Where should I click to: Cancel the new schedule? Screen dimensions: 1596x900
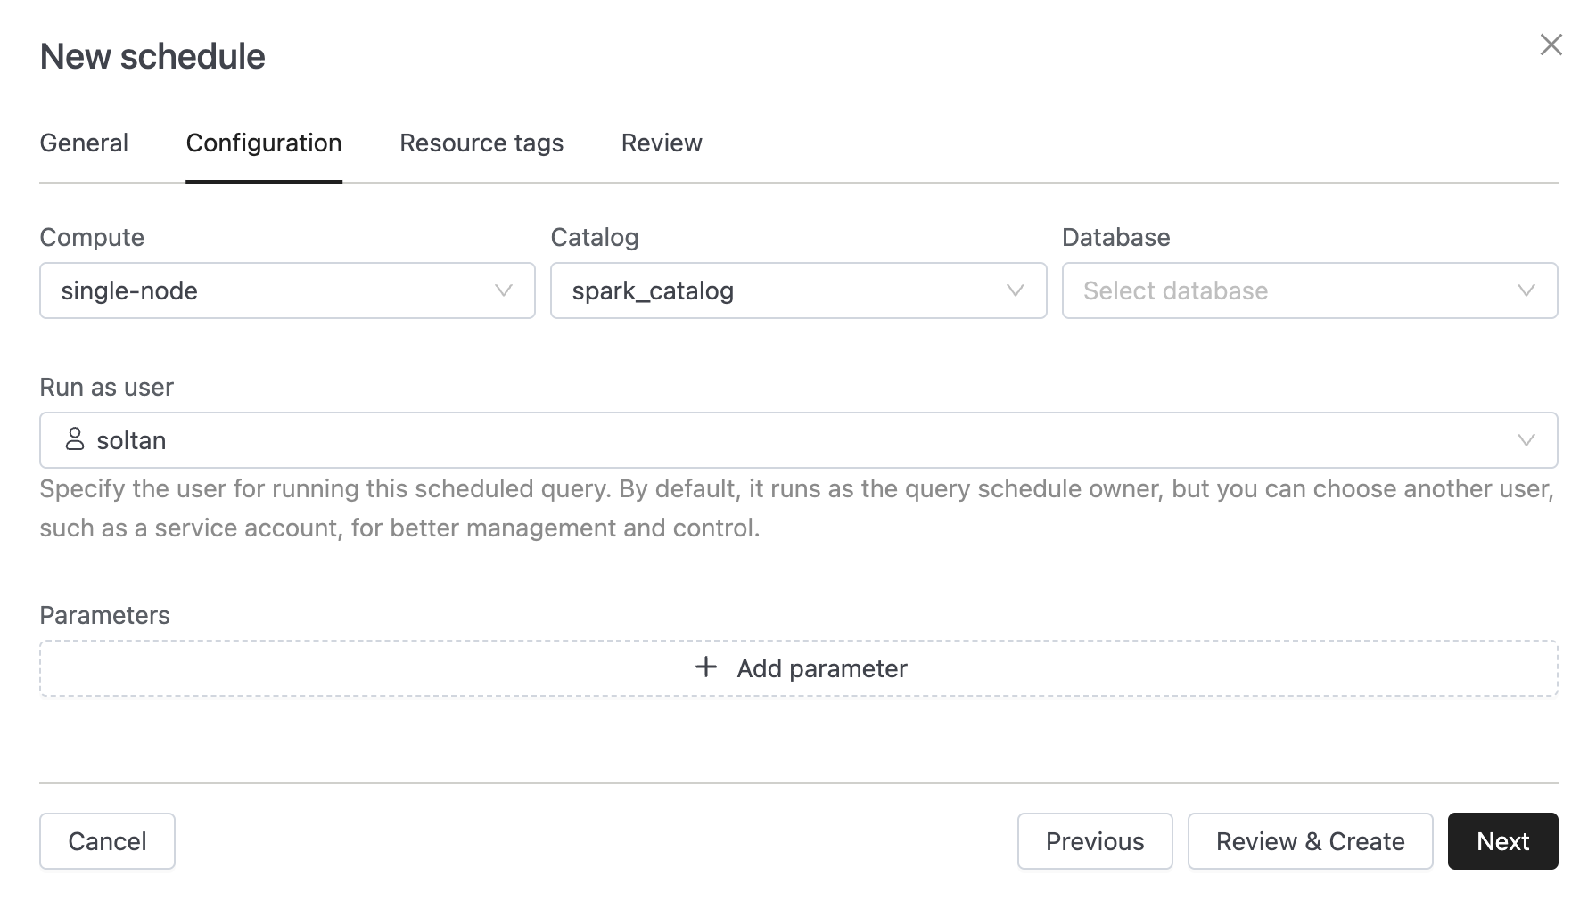point(107,841)
